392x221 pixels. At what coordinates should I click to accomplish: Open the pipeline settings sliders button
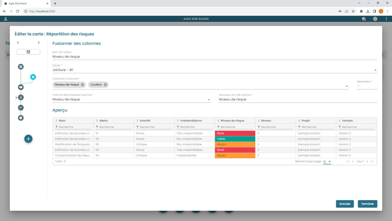click(28, 52)
